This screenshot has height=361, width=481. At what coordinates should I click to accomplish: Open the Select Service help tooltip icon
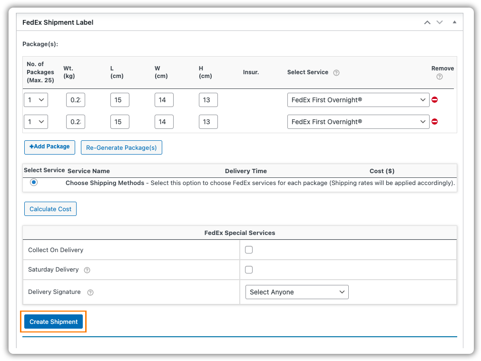point(336,73)
